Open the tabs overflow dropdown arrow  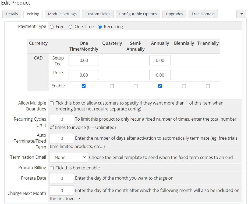pos(241,14)
